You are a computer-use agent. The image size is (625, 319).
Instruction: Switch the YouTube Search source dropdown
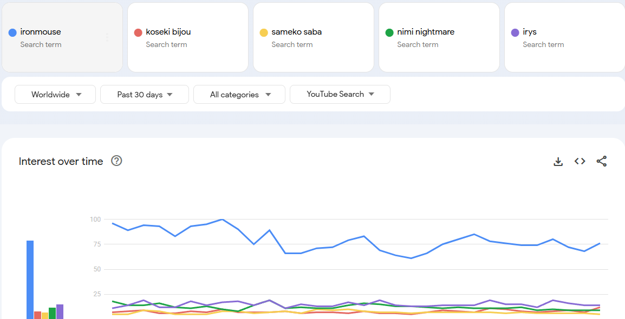340,94
